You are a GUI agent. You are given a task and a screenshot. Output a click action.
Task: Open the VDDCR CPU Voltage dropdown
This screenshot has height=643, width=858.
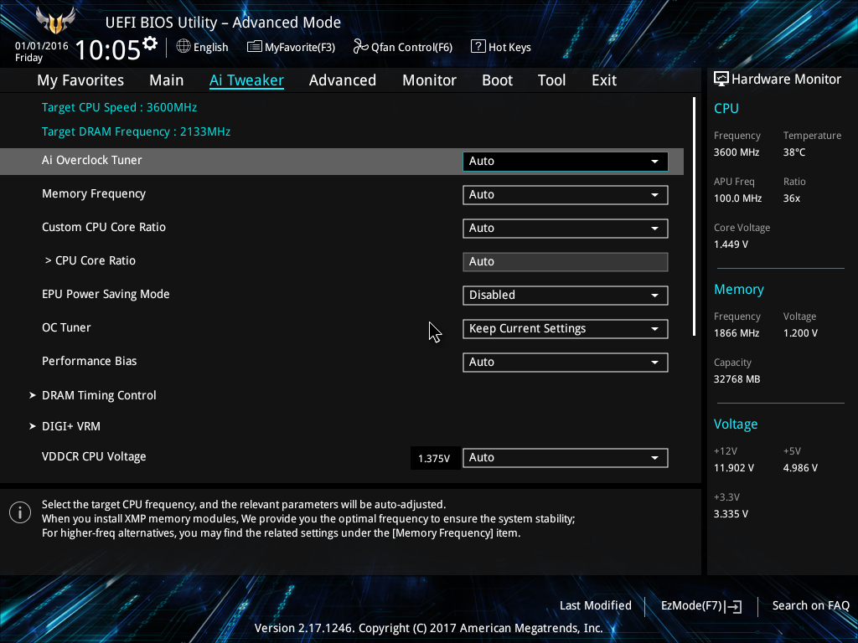[566, 458]
